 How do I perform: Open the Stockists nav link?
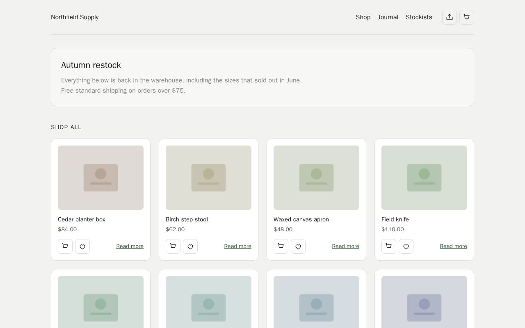(x=419, y=17)
